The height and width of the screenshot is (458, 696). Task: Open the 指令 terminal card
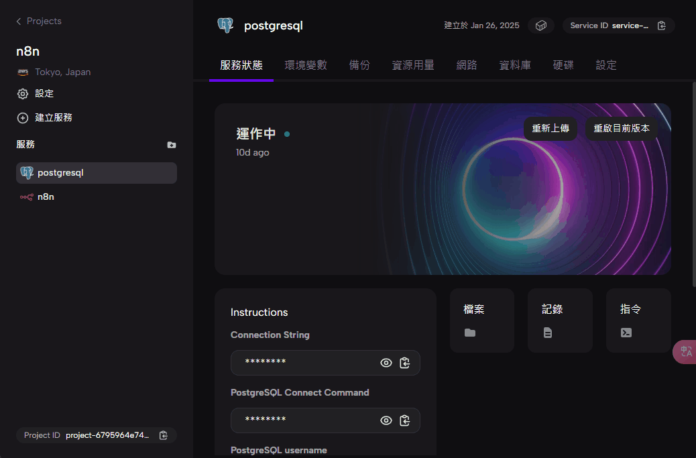point(638,321)
